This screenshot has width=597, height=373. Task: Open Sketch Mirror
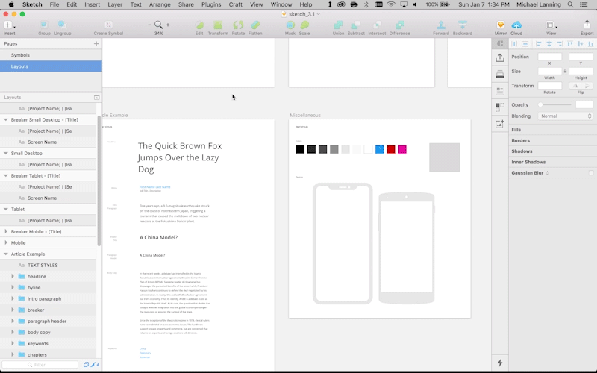coord(500,25)
